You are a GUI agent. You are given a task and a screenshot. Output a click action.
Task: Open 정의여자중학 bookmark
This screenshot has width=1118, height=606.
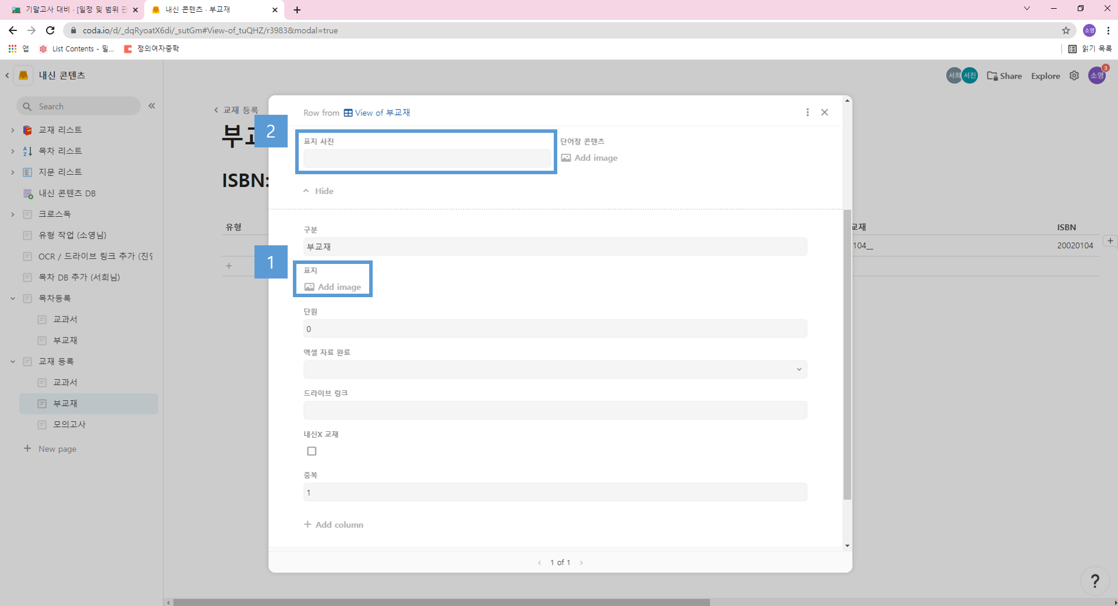(151, 49)
